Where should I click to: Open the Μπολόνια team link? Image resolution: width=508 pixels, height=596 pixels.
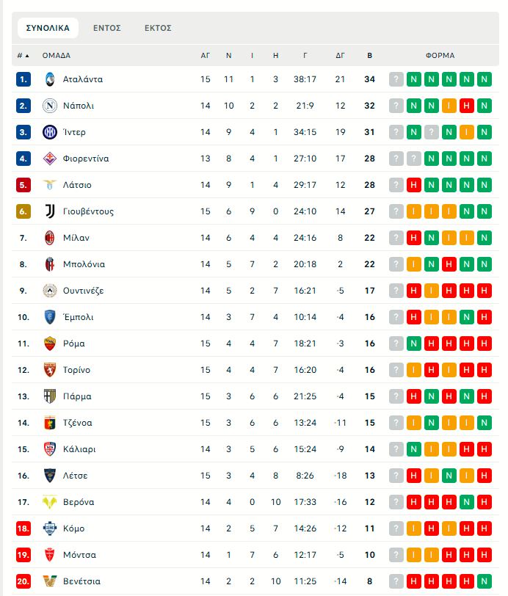[84, 264]
